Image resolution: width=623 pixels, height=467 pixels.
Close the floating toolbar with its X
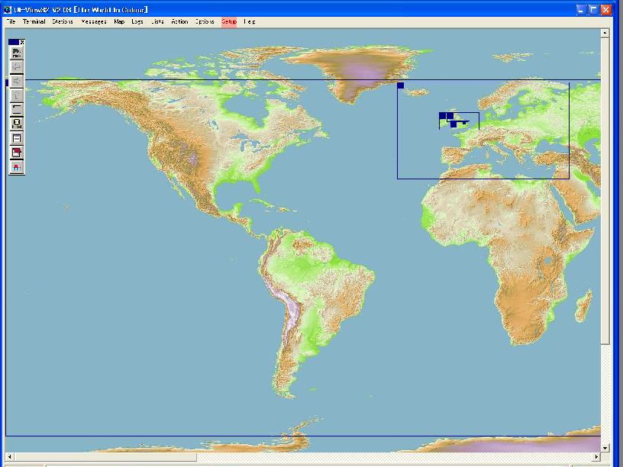22,42
